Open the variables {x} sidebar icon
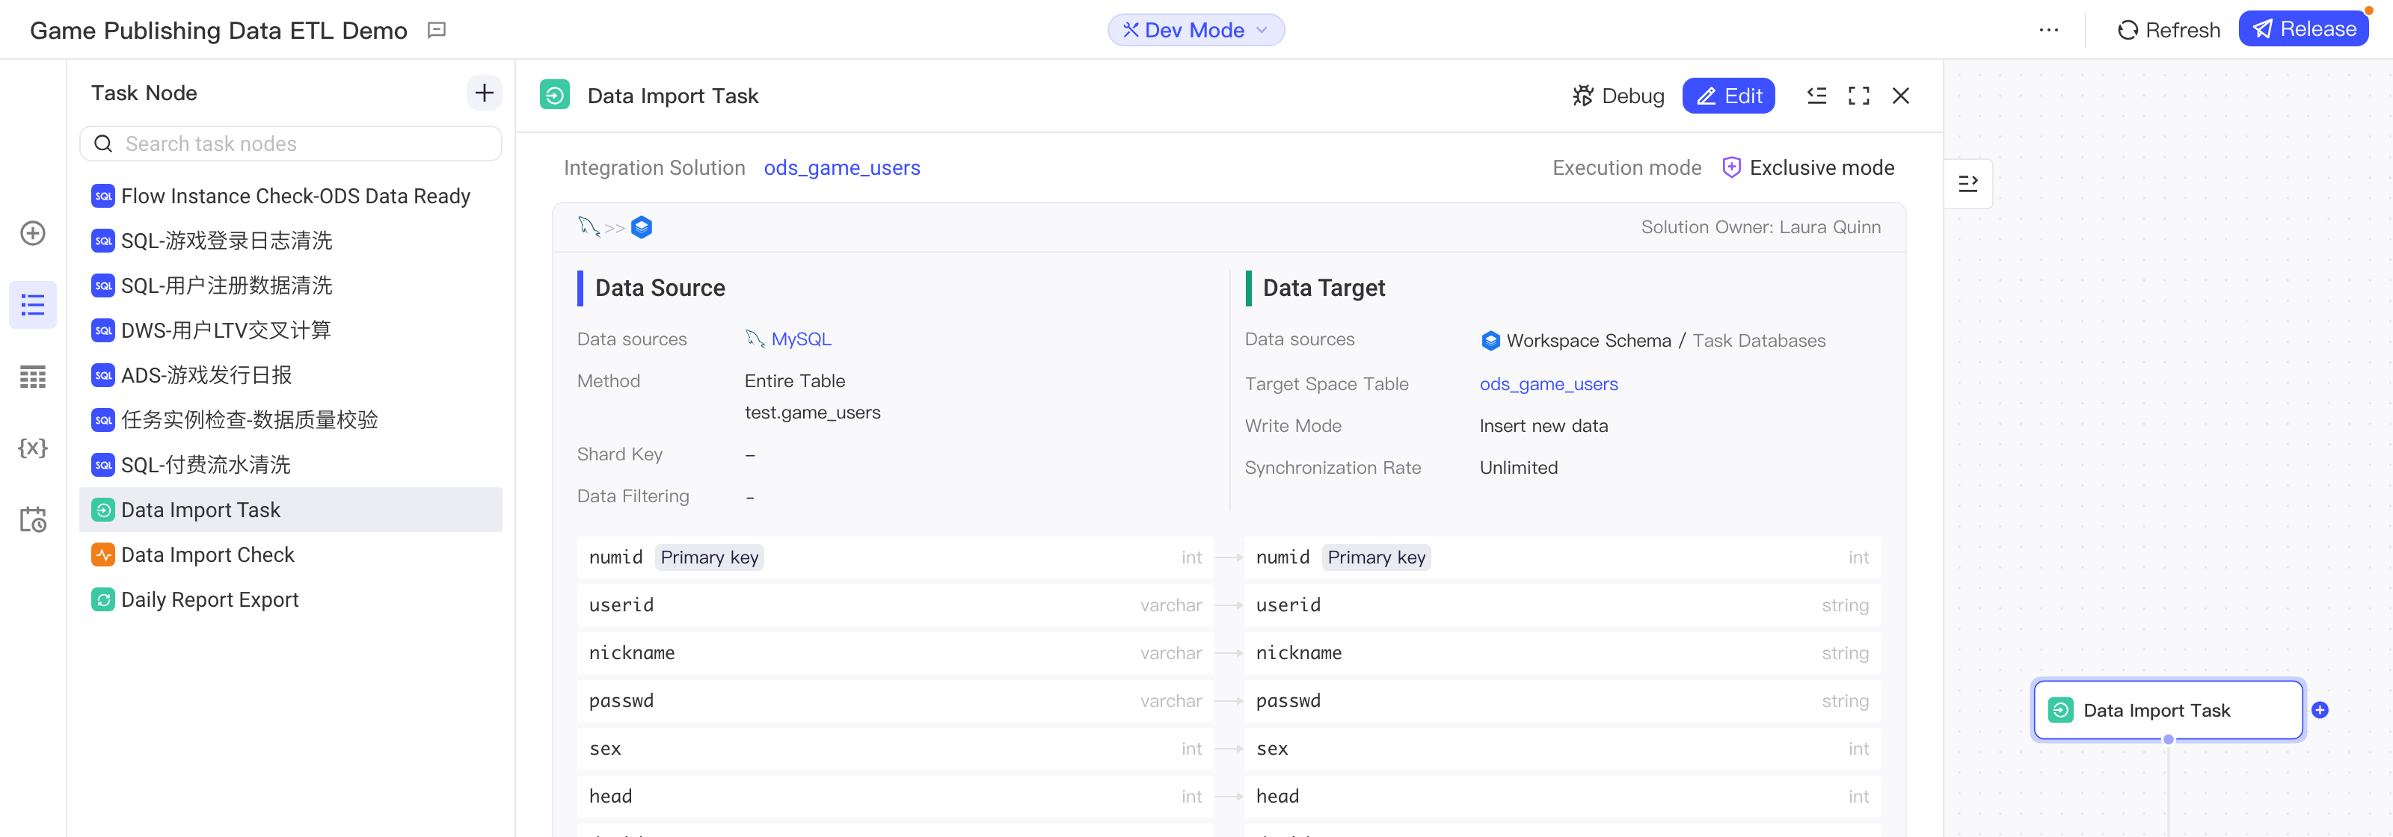2393x837 pixels. [32, 448]
